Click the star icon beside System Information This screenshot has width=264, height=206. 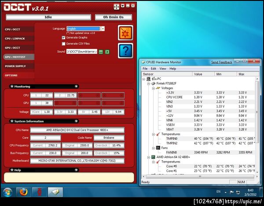point(12,121)
